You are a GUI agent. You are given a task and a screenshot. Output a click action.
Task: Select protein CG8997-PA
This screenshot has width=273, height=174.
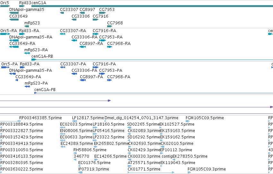[x=83, y=80]
